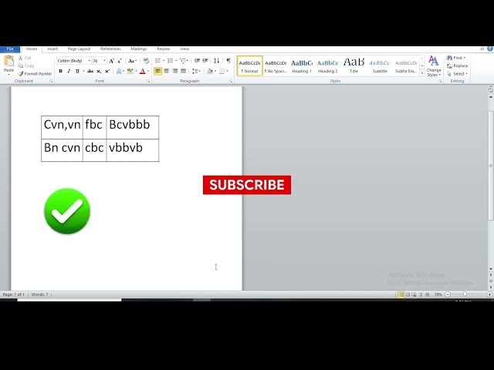Apply the Heading 1 style
The height and width of the screenshot is (370, 494).
302,66
